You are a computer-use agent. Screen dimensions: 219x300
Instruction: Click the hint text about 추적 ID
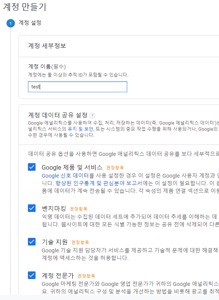[x=78, y=75]
